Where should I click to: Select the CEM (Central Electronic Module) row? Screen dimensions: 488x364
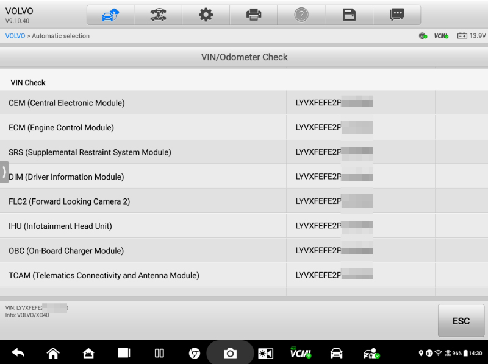click(146, 103)
